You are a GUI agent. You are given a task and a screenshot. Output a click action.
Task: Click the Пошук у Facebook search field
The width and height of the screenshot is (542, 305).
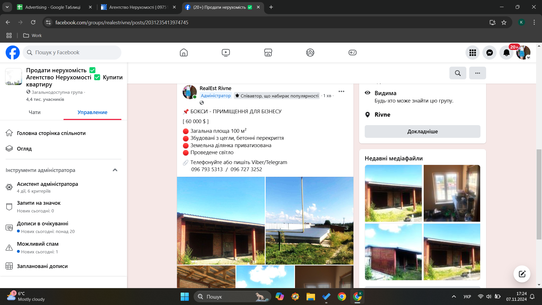pos(72,53)
